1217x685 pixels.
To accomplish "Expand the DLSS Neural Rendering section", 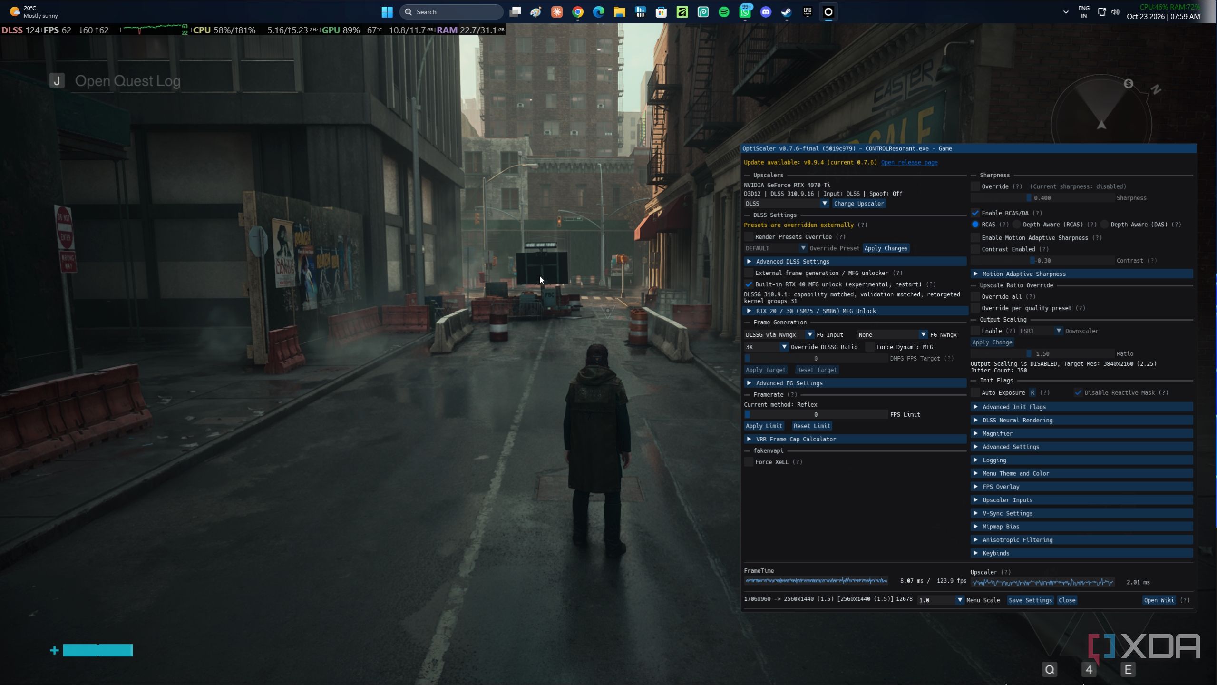I will (1081, 420).
